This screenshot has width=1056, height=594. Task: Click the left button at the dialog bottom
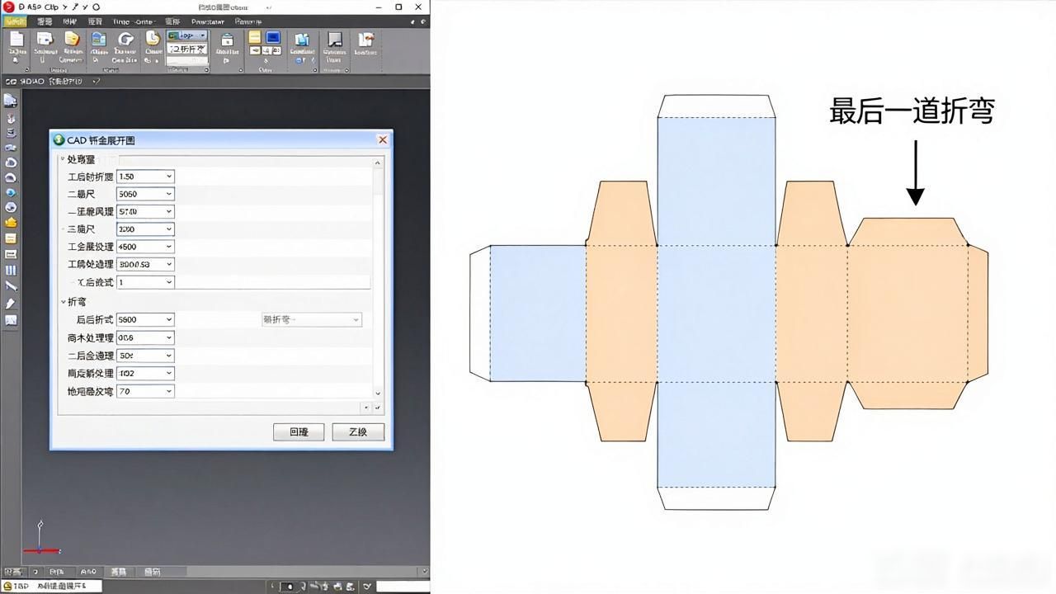click(x=299, y=431)
